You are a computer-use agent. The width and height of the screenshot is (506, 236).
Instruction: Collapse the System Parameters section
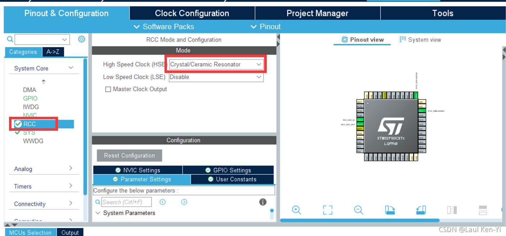(x=98, y=213)
